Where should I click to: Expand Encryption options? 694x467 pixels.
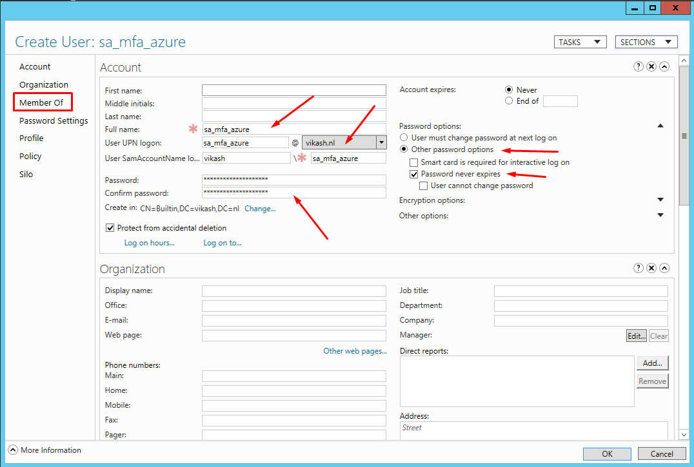[x=660, y=200]
